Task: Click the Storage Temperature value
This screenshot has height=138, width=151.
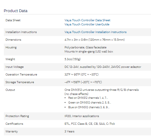Action: pyautogui.click(x=83, y=82)
